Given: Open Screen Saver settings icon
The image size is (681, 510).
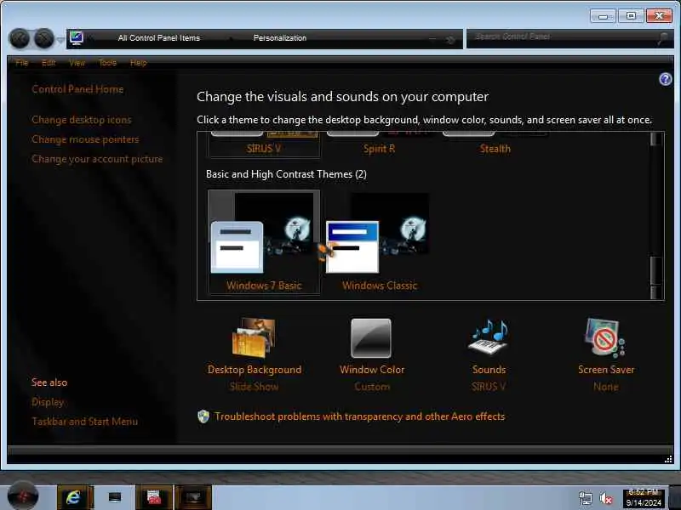Looking at the screenshot, I should click(605, 338).
